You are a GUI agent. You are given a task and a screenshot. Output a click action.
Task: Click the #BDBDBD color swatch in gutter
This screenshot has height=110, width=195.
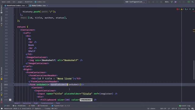point(10,100)
